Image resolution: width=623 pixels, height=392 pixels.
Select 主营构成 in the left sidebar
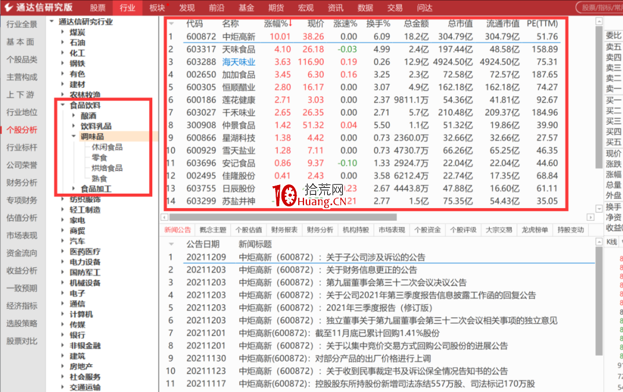22,77
